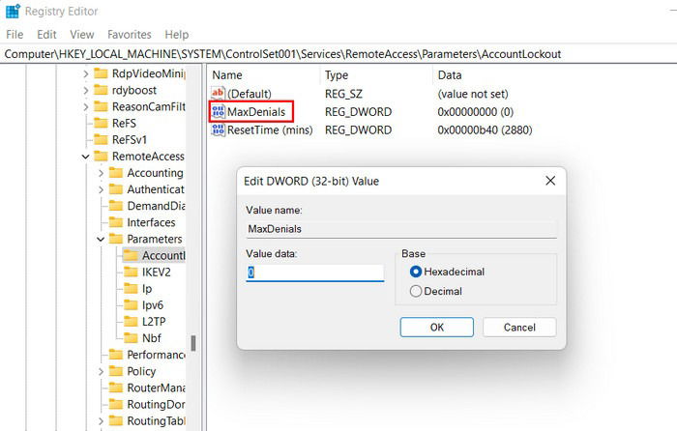This screenshot has height=431, width=677.
Task: Confirm with the OK button
Action: (x=436, y=327)
